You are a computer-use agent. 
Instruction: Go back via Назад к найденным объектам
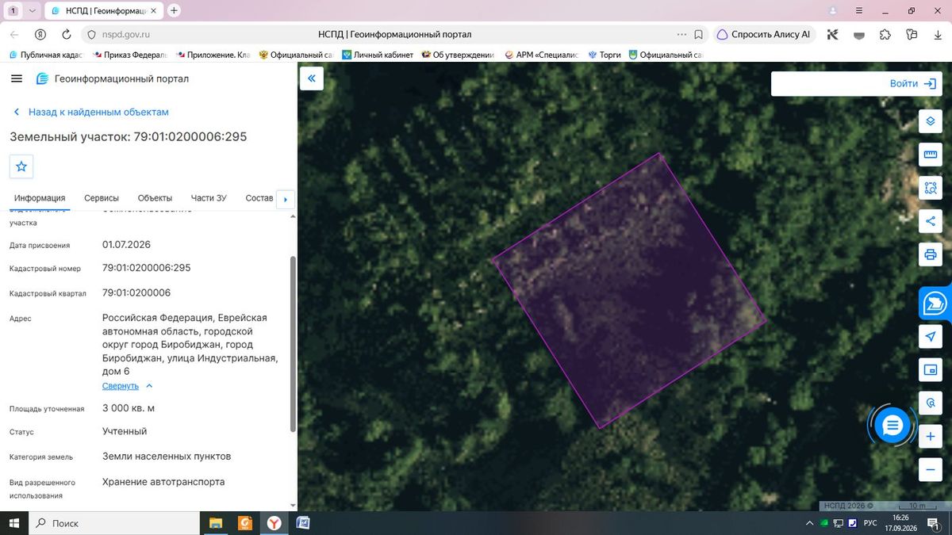coord(91,112)
